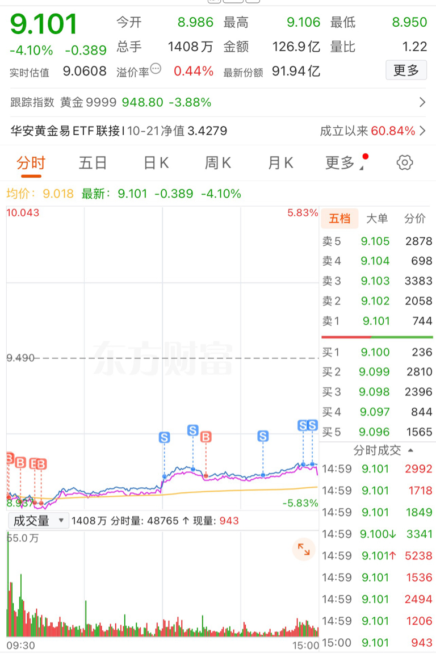Open tracking index 黄金9999 chevron

422,102
